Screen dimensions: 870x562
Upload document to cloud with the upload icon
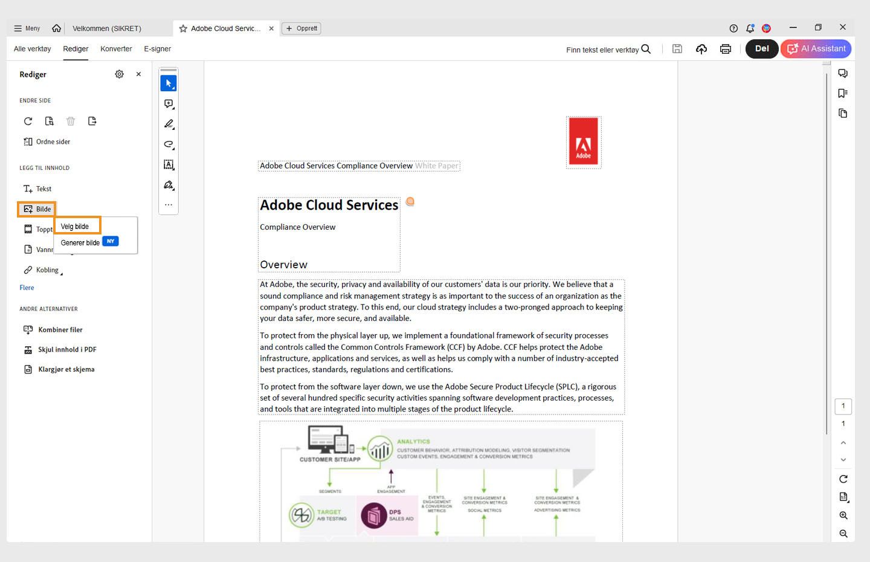(x=701, y=49)
